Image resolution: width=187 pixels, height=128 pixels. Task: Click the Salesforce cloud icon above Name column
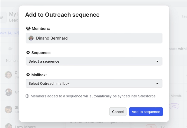10,49
